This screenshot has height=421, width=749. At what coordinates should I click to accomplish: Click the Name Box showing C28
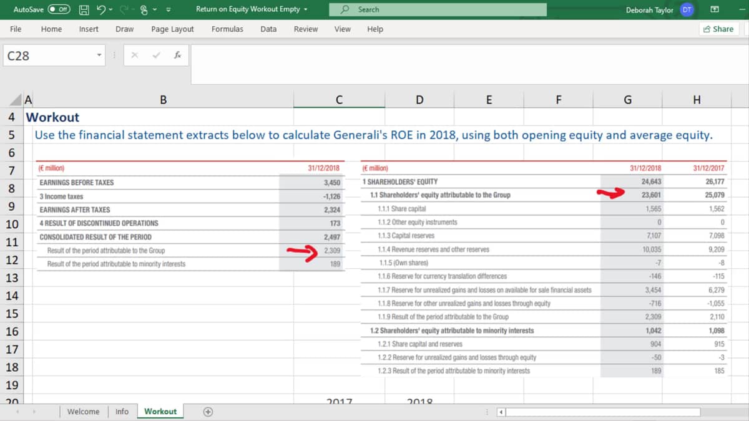pos(49,56)
